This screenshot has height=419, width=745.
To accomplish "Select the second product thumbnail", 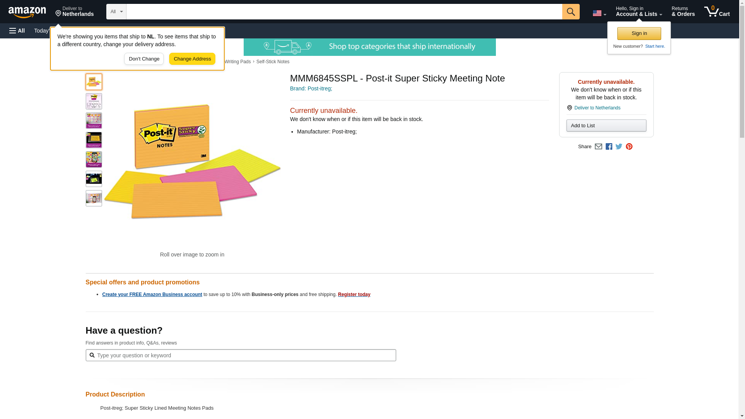I will click(94, 101).
